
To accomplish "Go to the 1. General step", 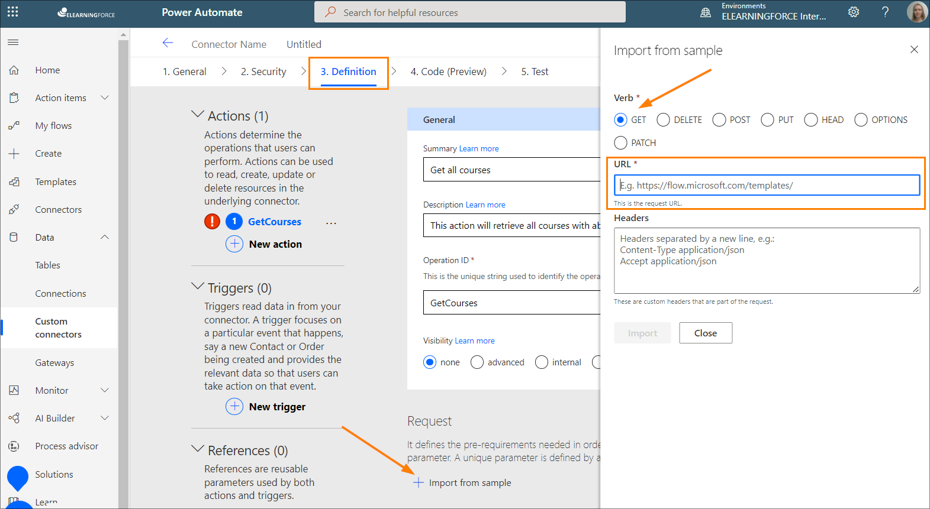I will click(x=185, y=72).
